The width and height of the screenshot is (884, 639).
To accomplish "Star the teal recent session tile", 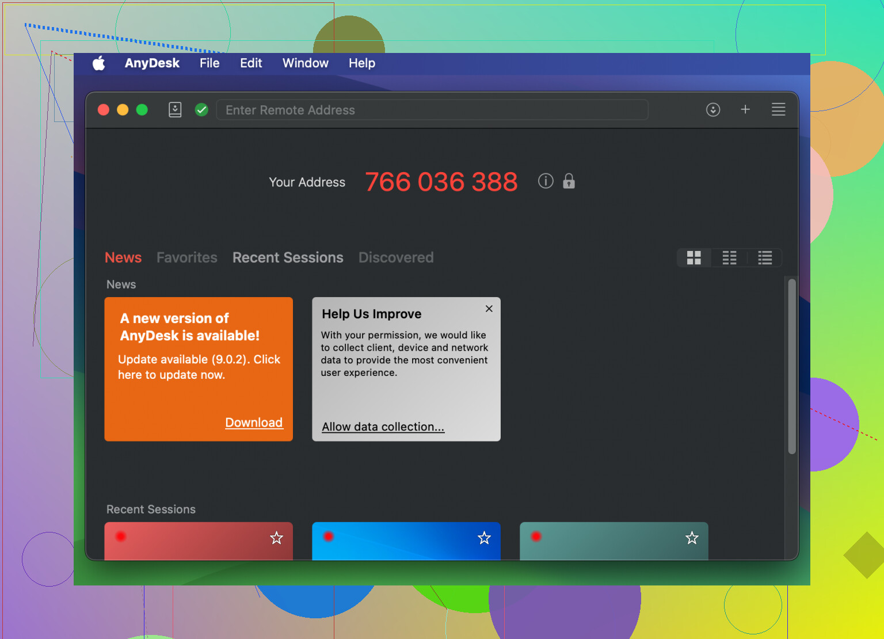I will click(692, 538).
